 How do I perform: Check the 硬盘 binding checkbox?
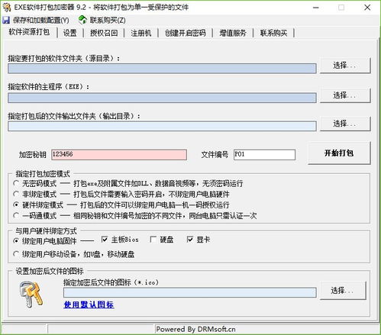(x=153, y=240)
